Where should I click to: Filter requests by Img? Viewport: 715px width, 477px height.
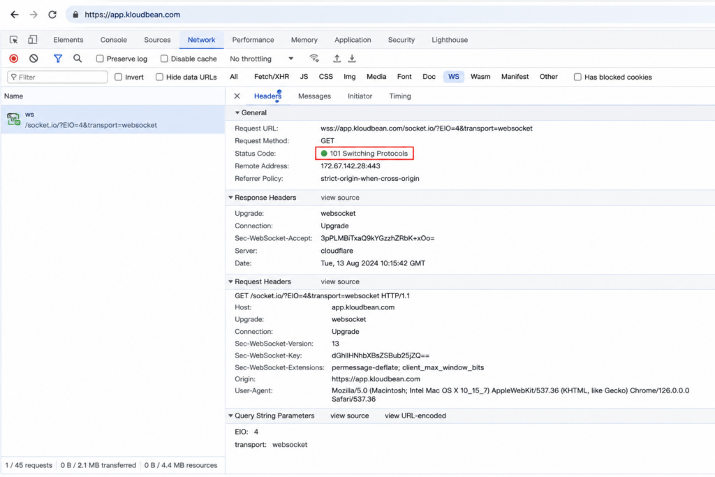pos(350,77)
